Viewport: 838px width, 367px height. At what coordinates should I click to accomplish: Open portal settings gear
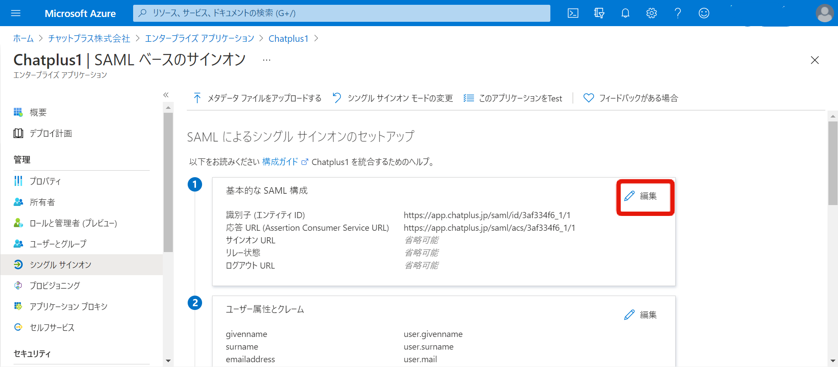click(652, 13)
